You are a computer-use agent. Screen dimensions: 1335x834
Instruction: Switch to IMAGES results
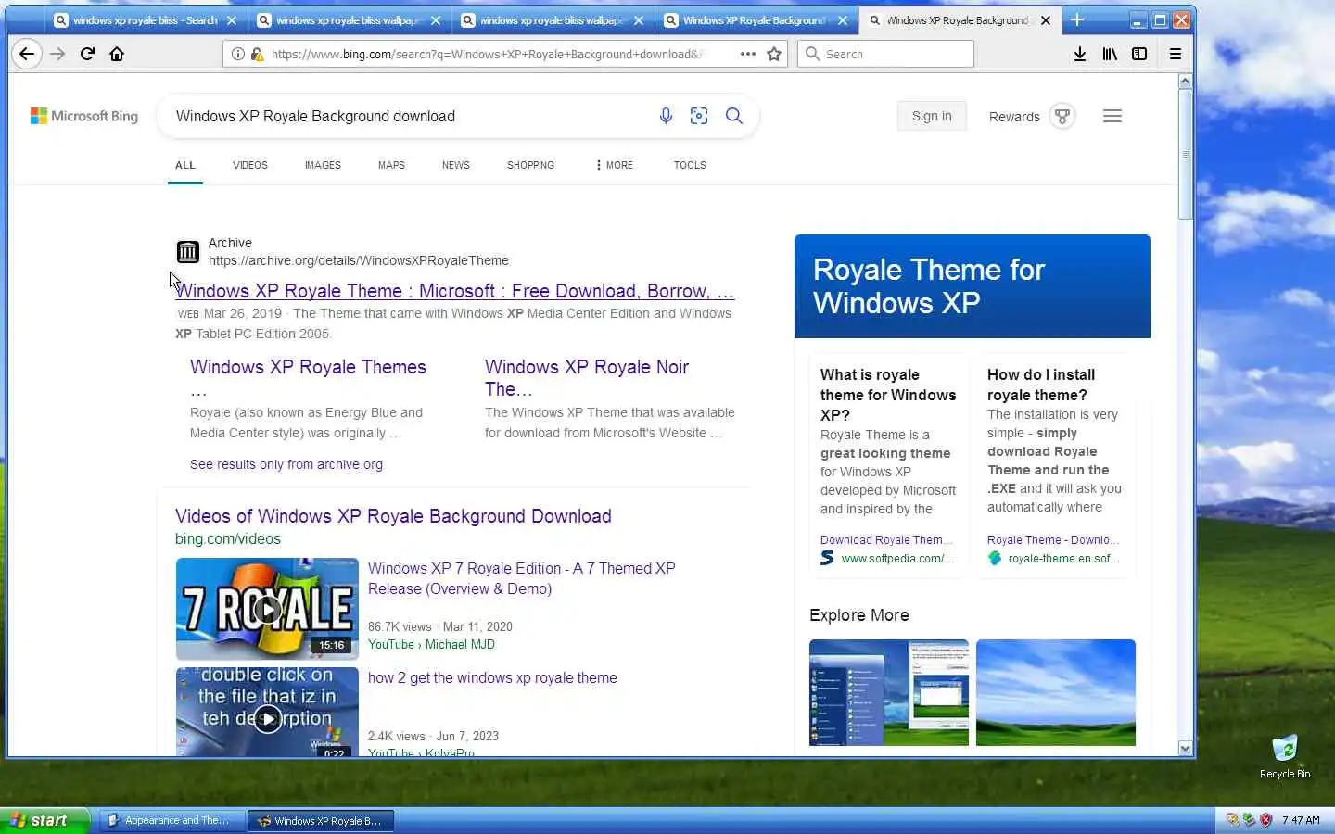tap(323, 165)
